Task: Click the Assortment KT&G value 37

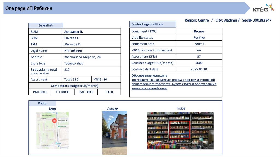Action: (199, 57)
